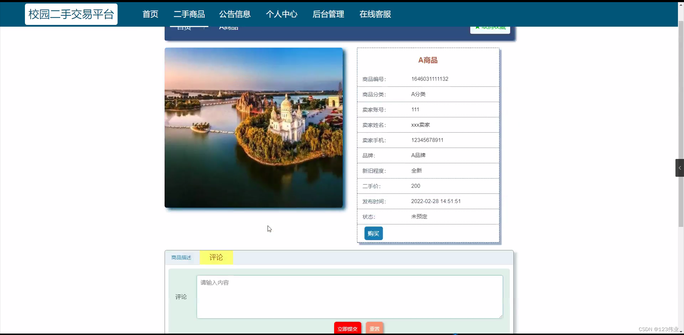684x335 pixels.
Task: Click the 请输入内容 comment input box
Action: 349,297
